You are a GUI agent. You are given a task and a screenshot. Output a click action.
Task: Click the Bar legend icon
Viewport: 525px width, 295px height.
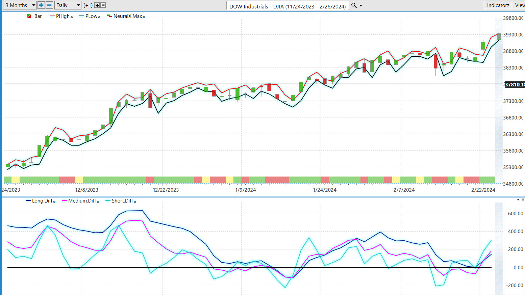tap(29, 16)
